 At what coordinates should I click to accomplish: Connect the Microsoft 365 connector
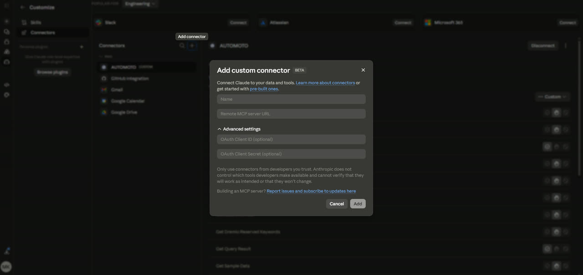pos(568,23)
